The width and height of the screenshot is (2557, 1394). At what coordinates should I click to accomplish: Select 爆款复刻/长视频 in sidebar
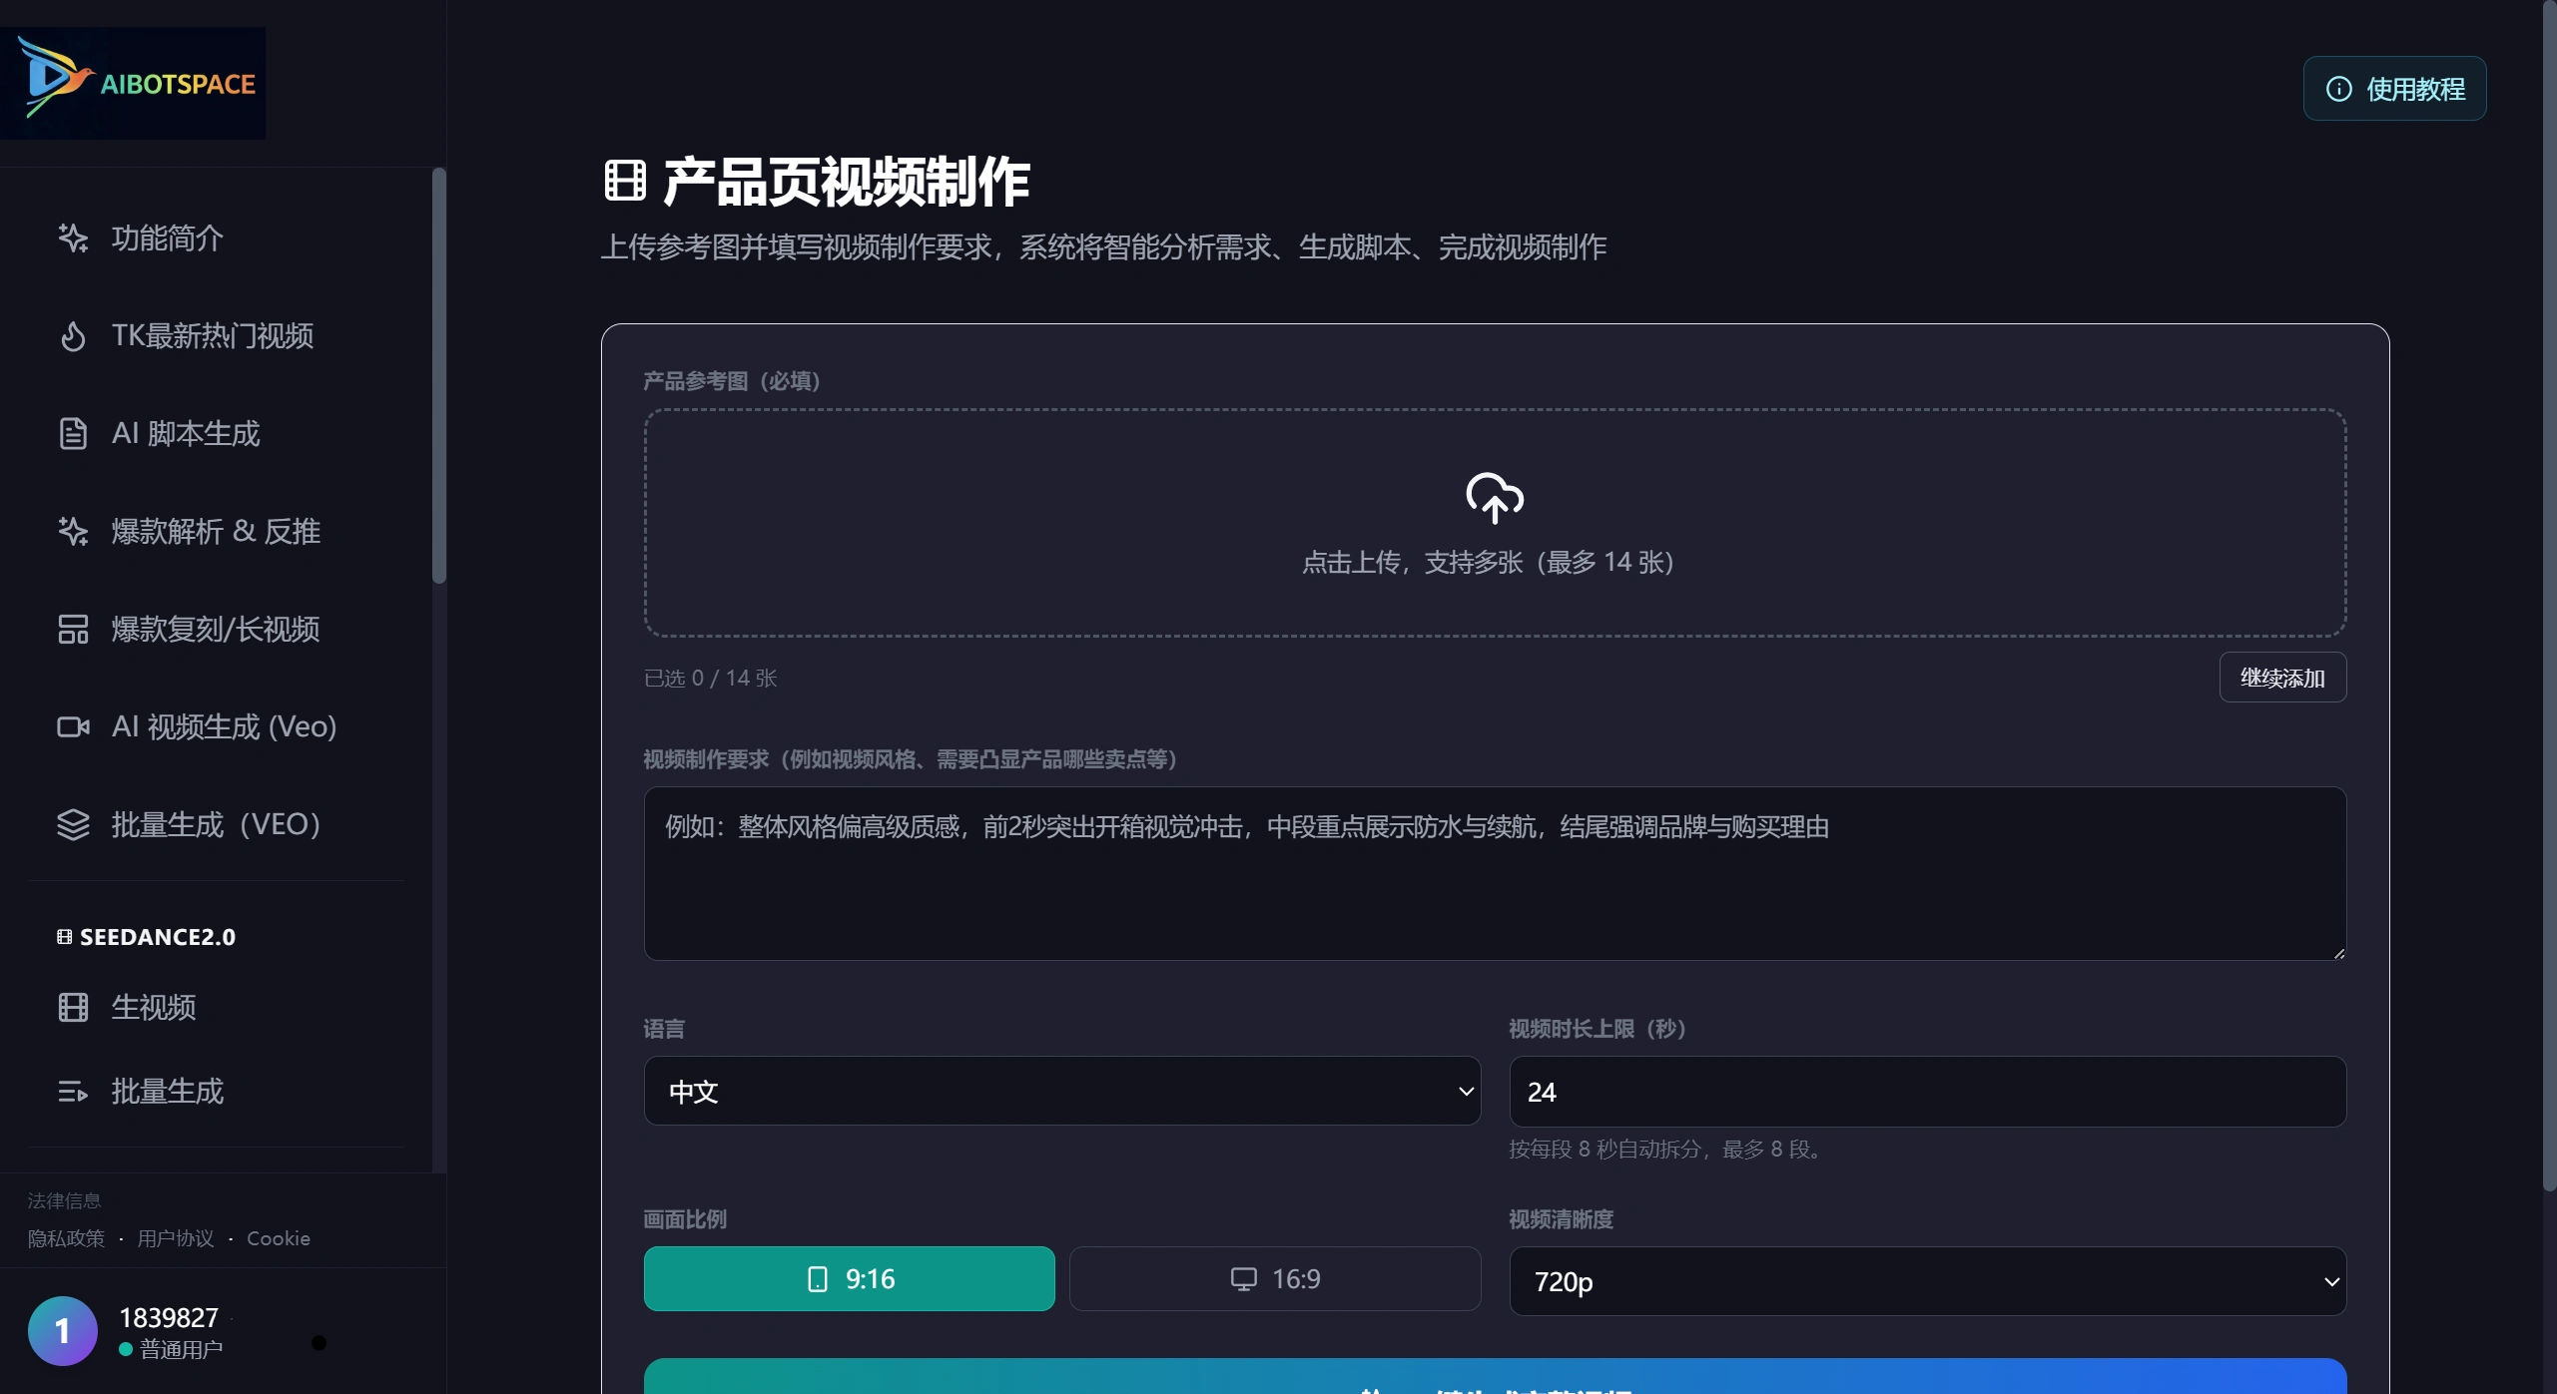pyautogui.click(x=216, y=629)
